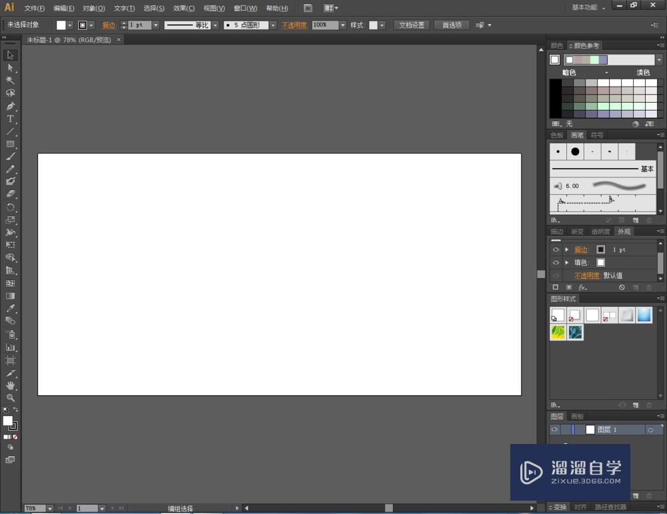667x514 pixels.
Task: Select the Rectangle tool
Action: click(x=10, y=144)
